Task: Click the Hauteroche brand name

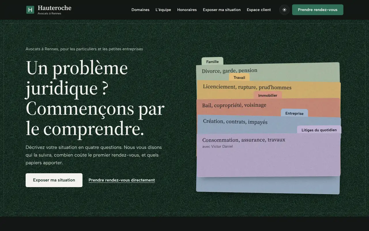Action: (x=54, y=8)
